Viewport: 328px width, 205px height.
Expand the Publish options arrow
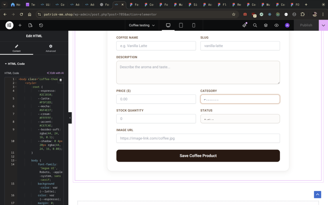click(x=323, y=25)
